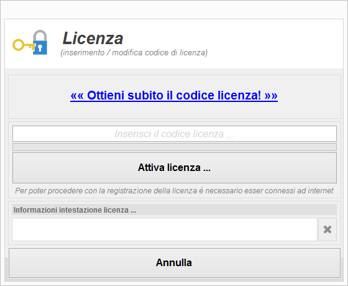Click the "Licenza" dialog title
Viewport: 348px width, 286px height.
[93, 39]
